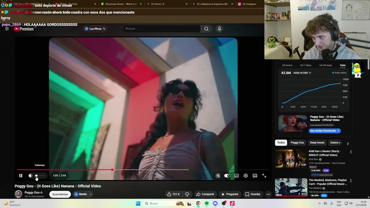370x208 pixels.
Task: Click the Preguntar button
Action: [230, 194]
